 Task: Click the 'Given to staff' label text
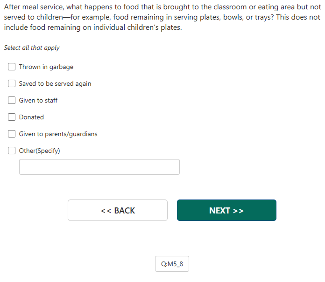(x=38, y=100)
